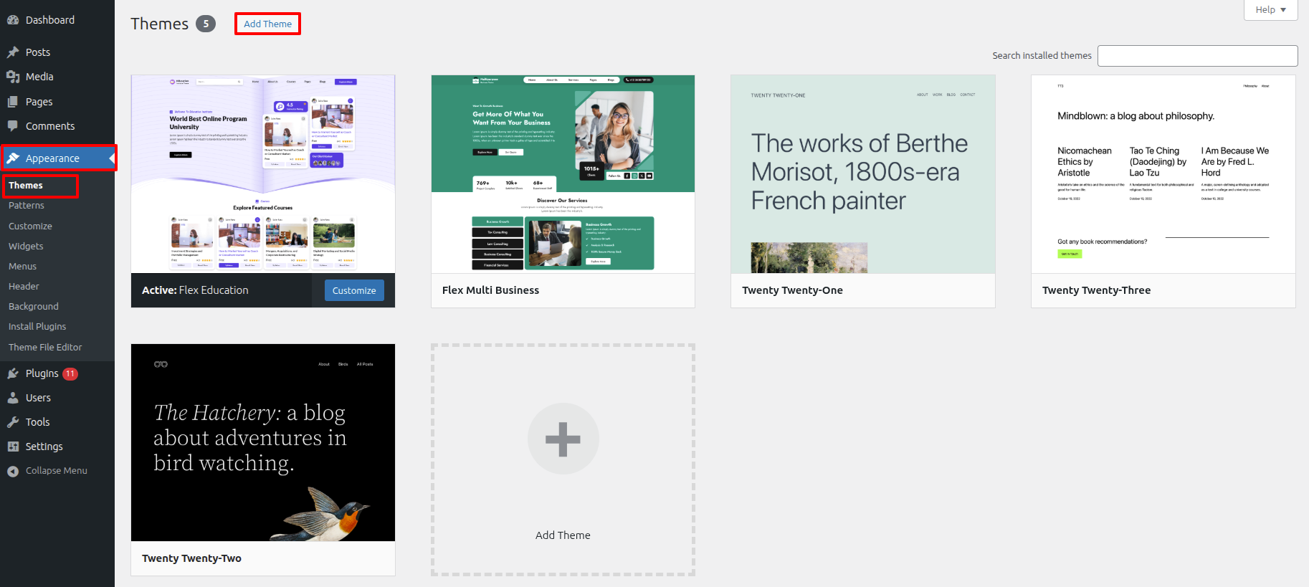Click the Media icon in sidebar
Screen dimensions: 1309x587
point(13,77)
